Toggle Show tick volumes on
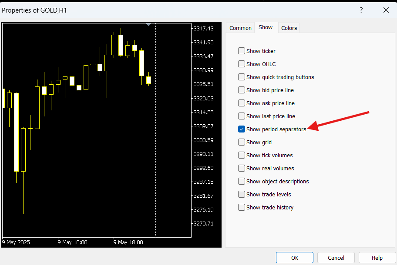 (x=242, y=155)
